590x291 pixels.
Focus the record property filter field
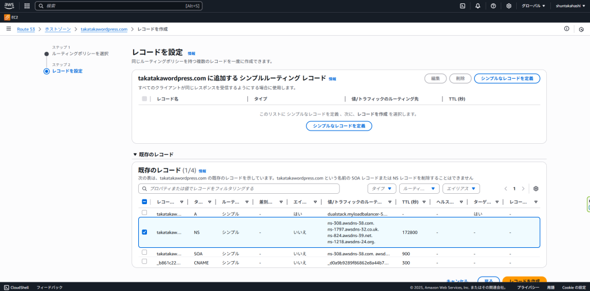239,189
